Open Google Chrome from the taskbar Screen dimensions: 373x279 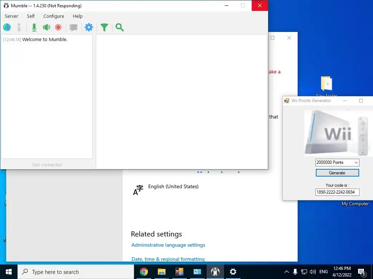pos(144,272)
